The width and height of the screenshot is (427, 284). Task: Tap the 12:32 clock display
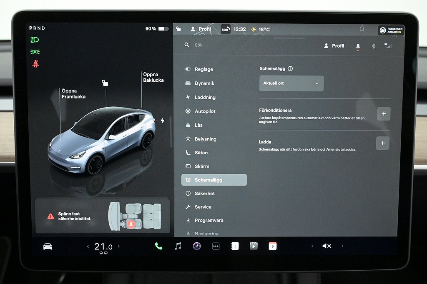point(240,29)
